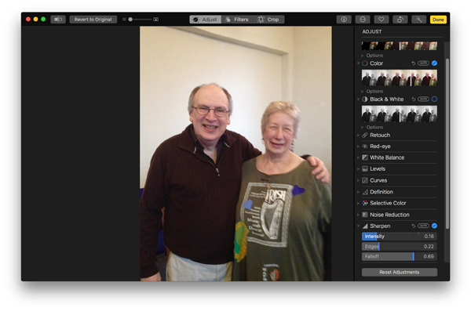Click the Reset Adjustments button
The width and height of the screenshot is (471, 311).
(x=400, y=273)
